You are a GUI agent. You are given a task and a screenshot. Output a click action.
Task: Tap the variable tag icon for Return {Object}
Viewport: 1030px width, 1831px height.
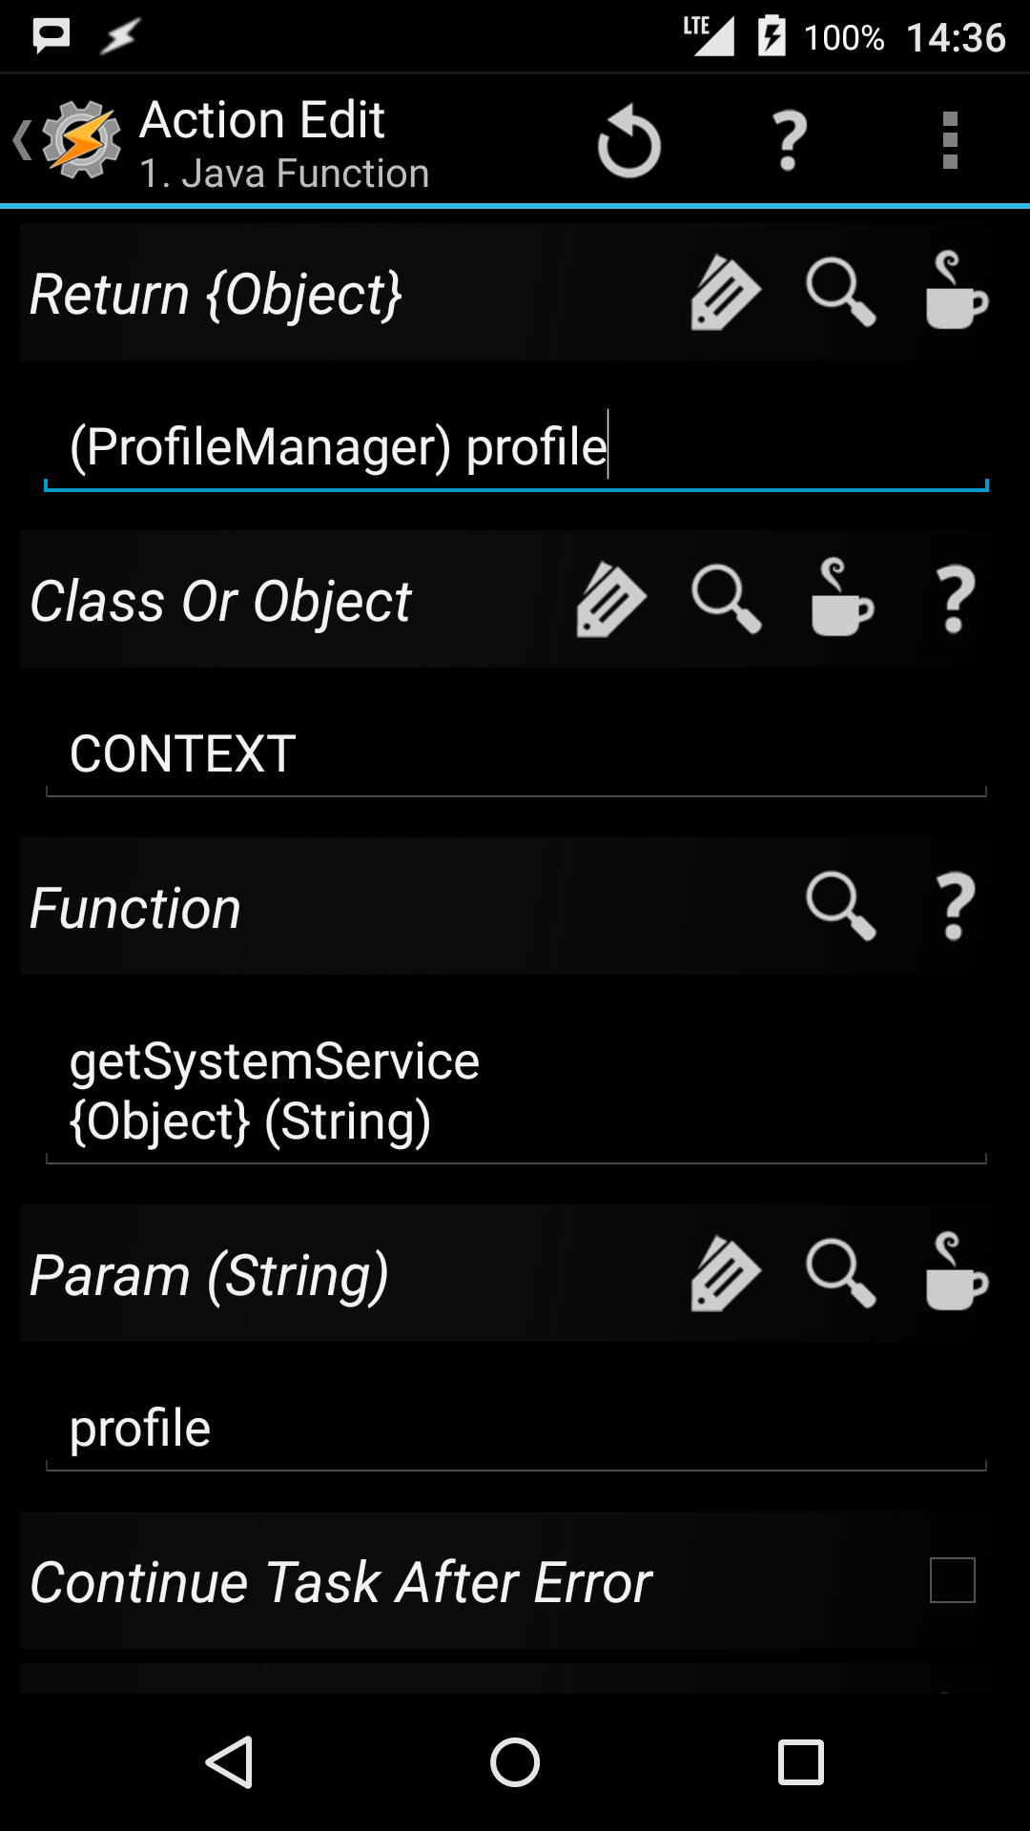tap(726, 293)
